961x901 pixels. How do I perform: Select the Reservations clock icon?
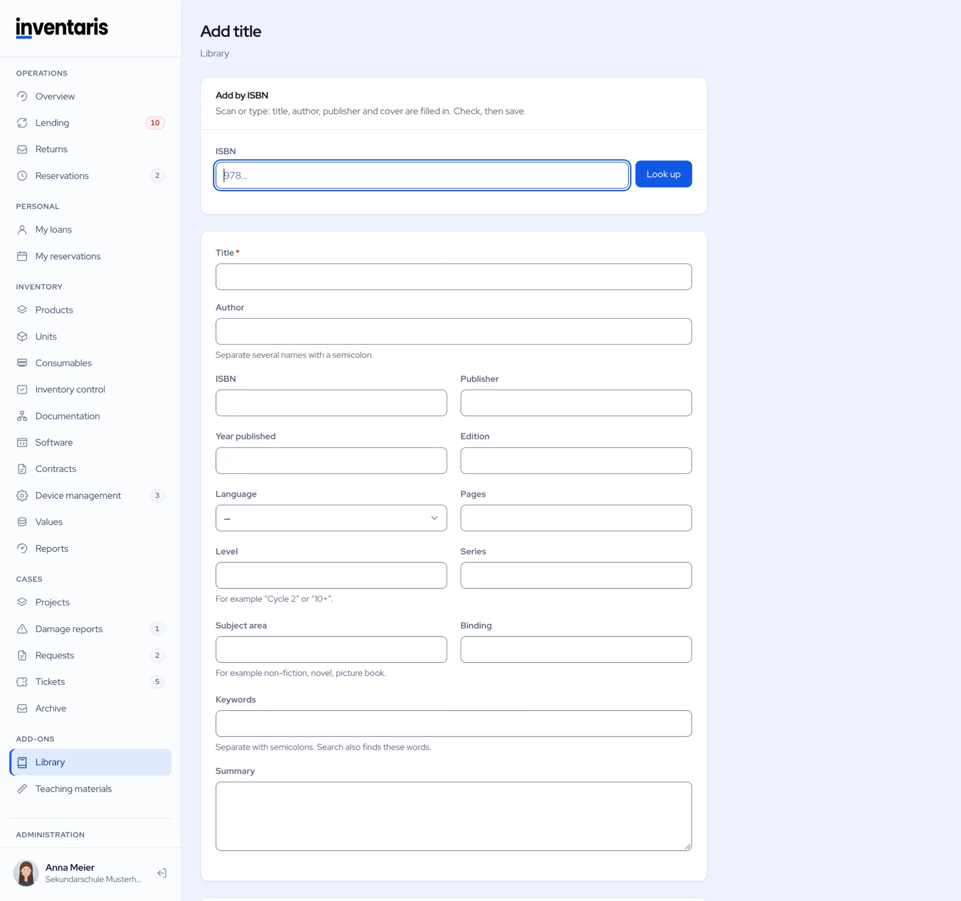22,176
